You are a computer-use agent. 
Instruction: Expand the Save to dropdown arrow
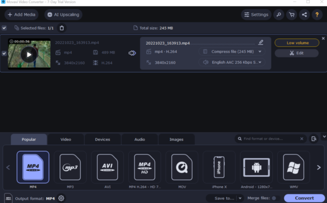coord(240,198)
